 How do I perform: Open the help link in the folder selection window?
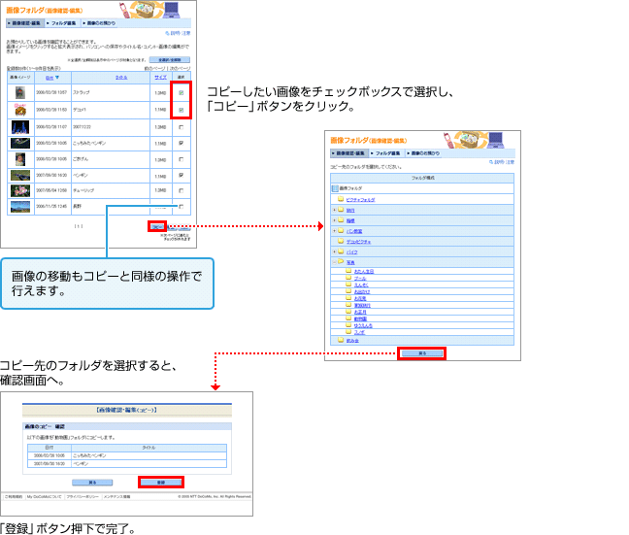tap(502, 162)
